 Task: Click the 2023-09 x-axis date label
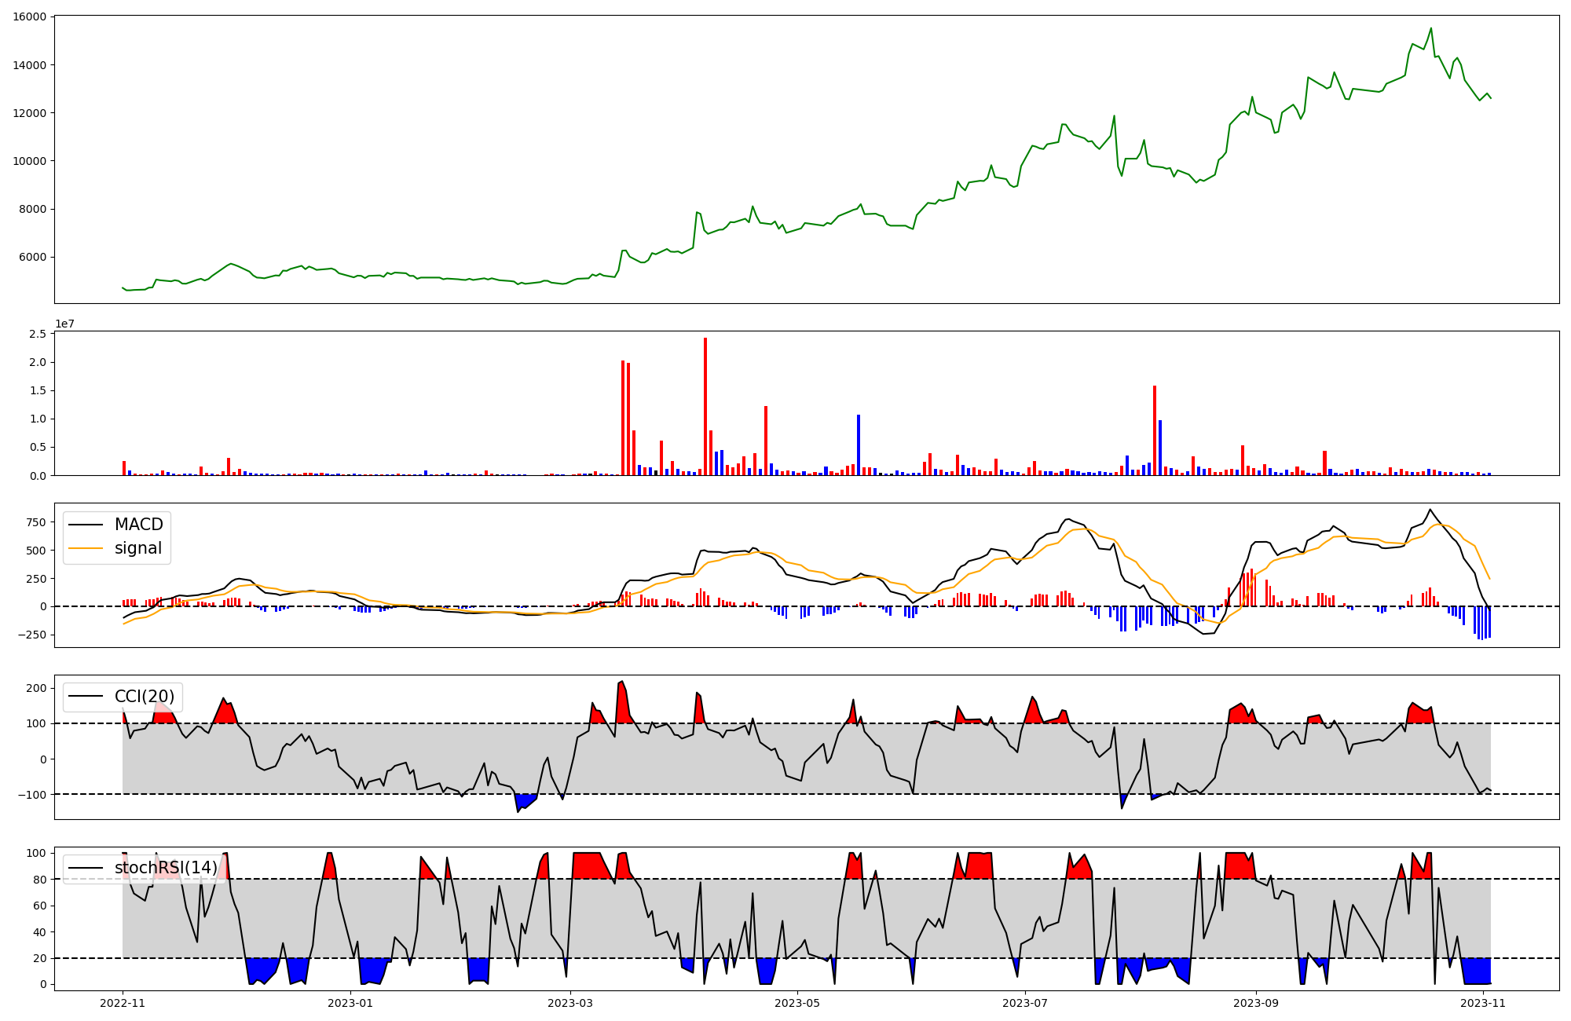[x=1256, y=1003]
